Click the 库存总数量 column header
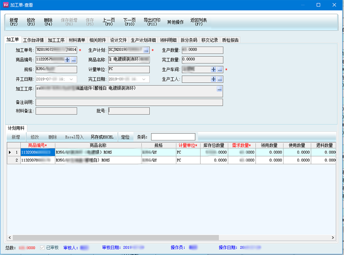This screenshot has width=344, height=255. [x=214, y=145]
